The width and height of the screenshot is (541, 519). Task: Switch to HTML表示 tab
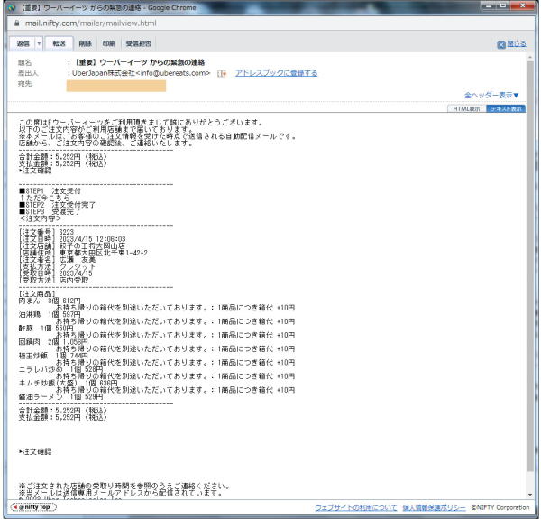point(466,109)
